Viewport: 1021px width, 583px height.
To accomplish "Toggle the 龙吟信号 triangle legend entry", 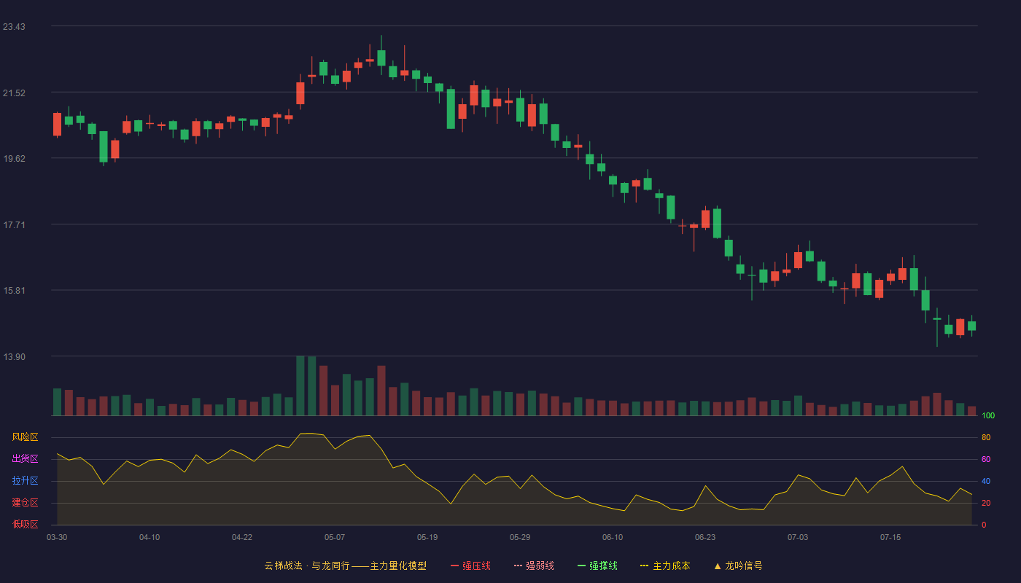I will pos(738,566).
